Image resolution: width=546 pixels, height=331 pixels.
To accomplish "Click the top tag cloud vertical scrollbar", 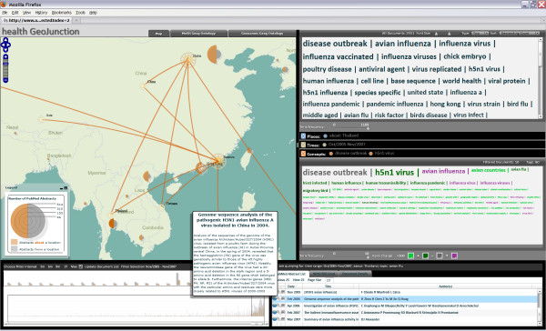I will point(541,78).
